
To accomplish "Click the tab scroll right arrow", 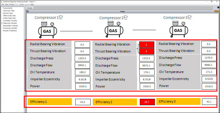I will [x=216, y=8].
